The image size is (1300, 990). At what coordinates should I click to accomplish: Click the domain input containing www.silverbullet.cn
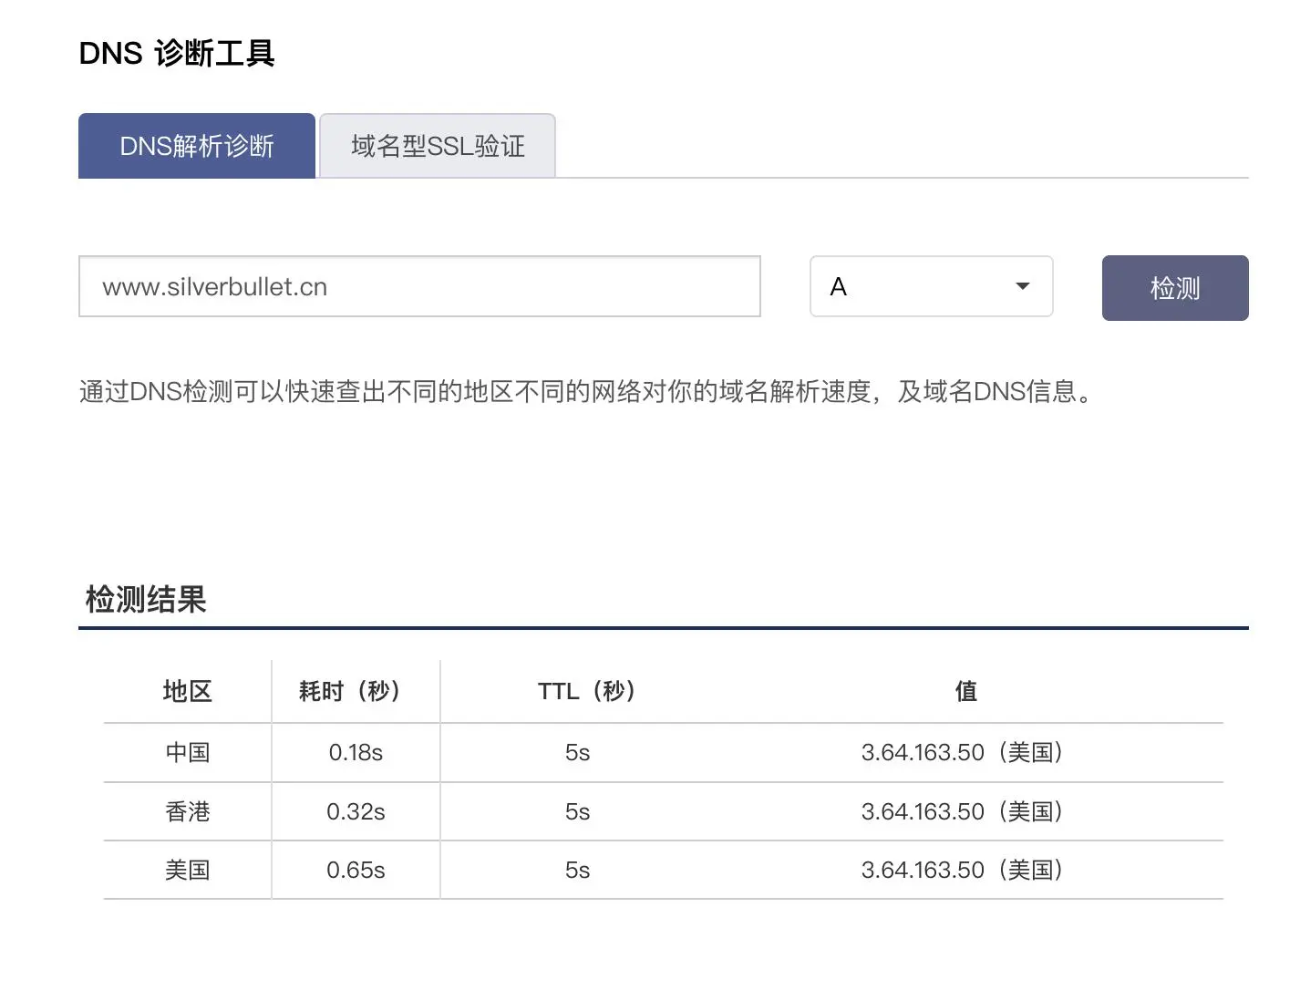point(419,287)
